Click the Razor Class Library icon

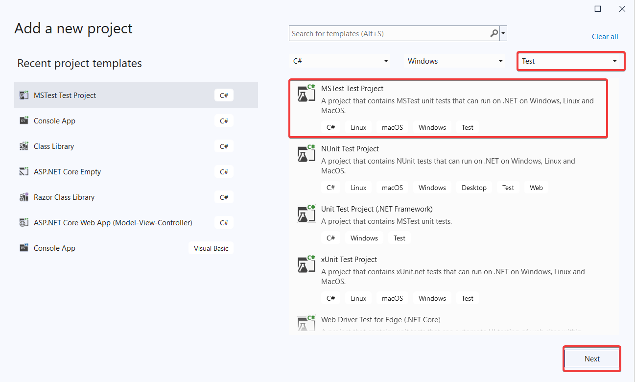click(x=24, y=197)
